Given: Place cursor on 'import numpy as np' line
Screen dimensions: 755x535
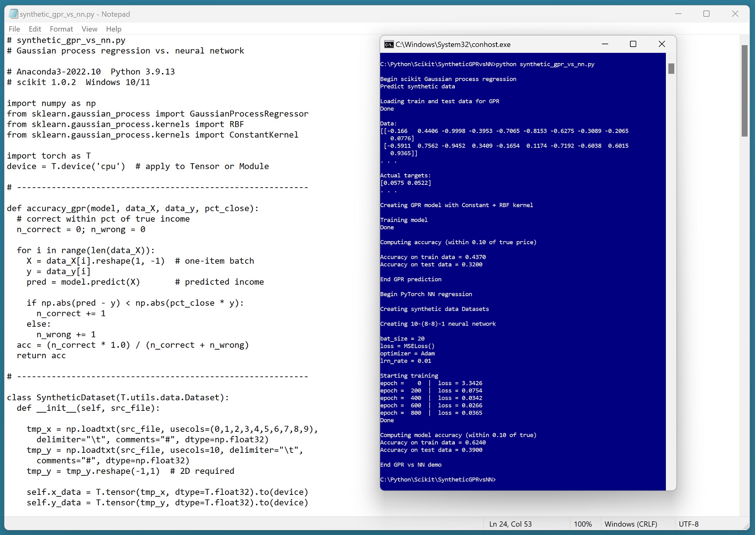Looking at the screenshot, I should 51,103.
